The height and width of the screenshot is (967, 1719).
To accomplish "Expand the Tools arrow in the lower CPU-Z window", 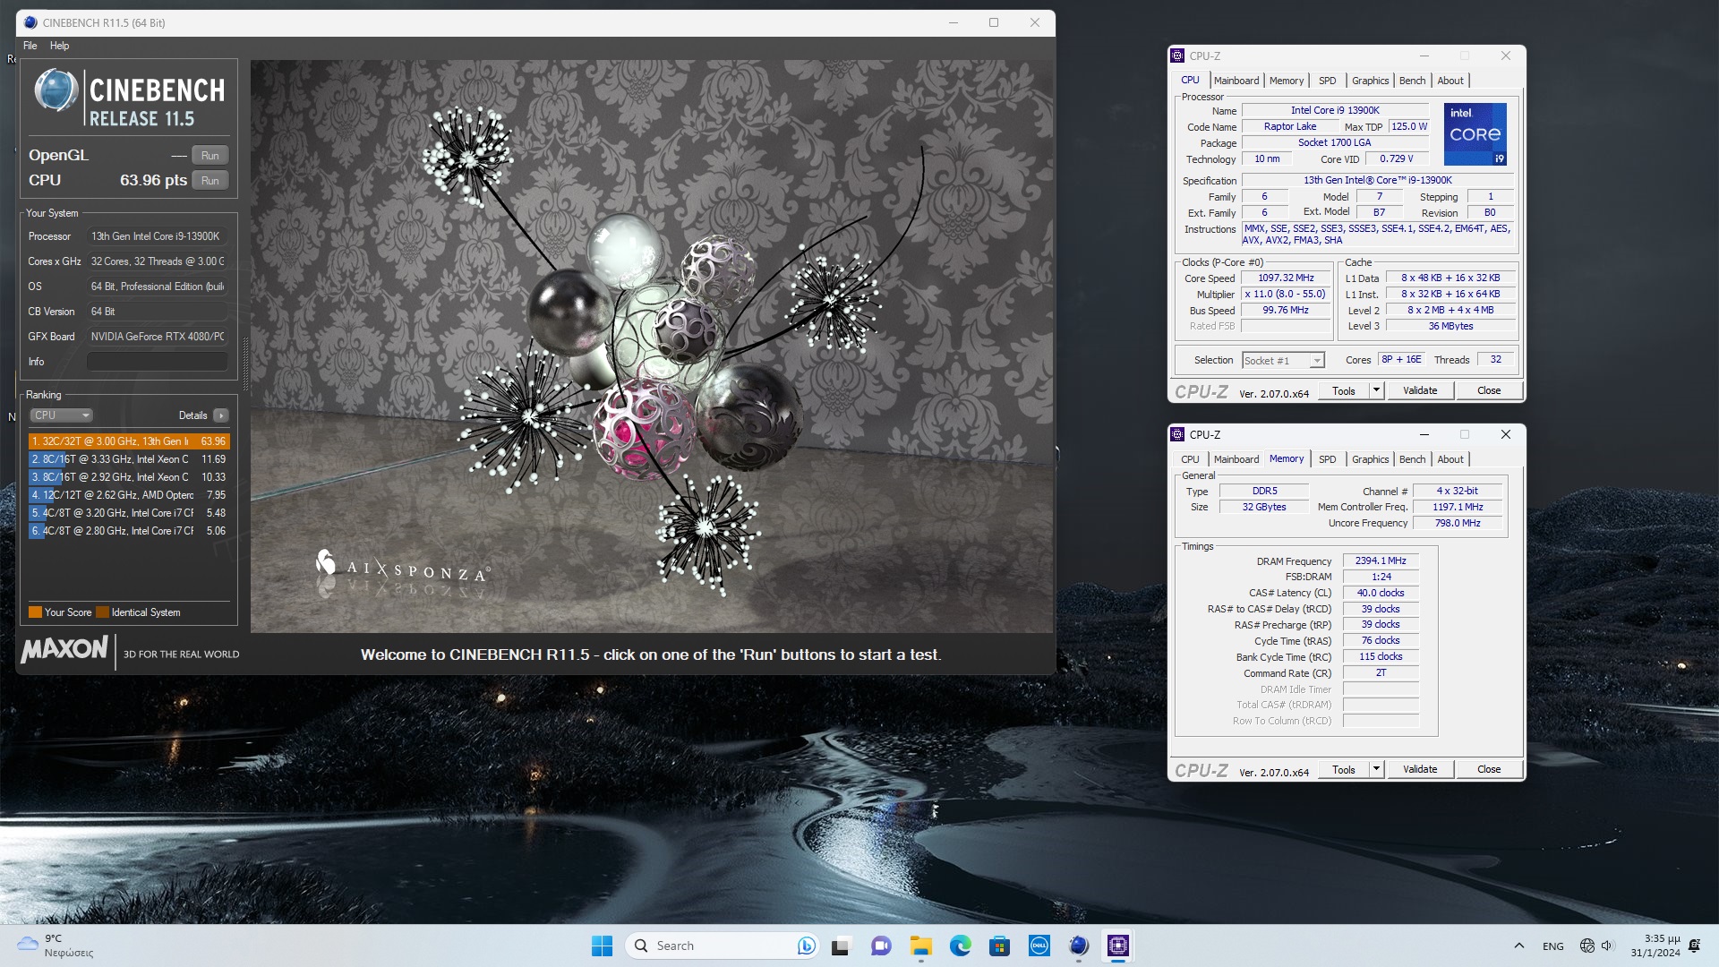I will coord(1376,769).
